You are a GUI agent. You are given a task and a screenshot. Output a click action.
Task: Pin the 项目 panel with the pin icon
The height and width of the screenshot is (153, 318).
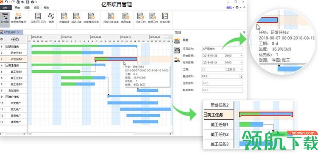click(244, 33)
